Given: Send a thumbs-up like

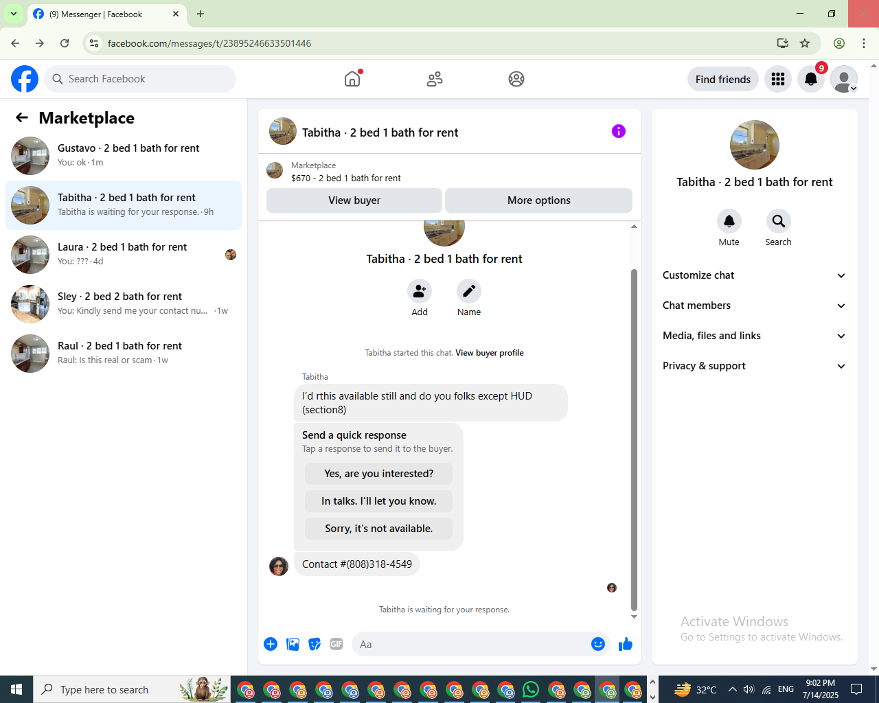Looking at the screenshot, I should pos(626,644).
